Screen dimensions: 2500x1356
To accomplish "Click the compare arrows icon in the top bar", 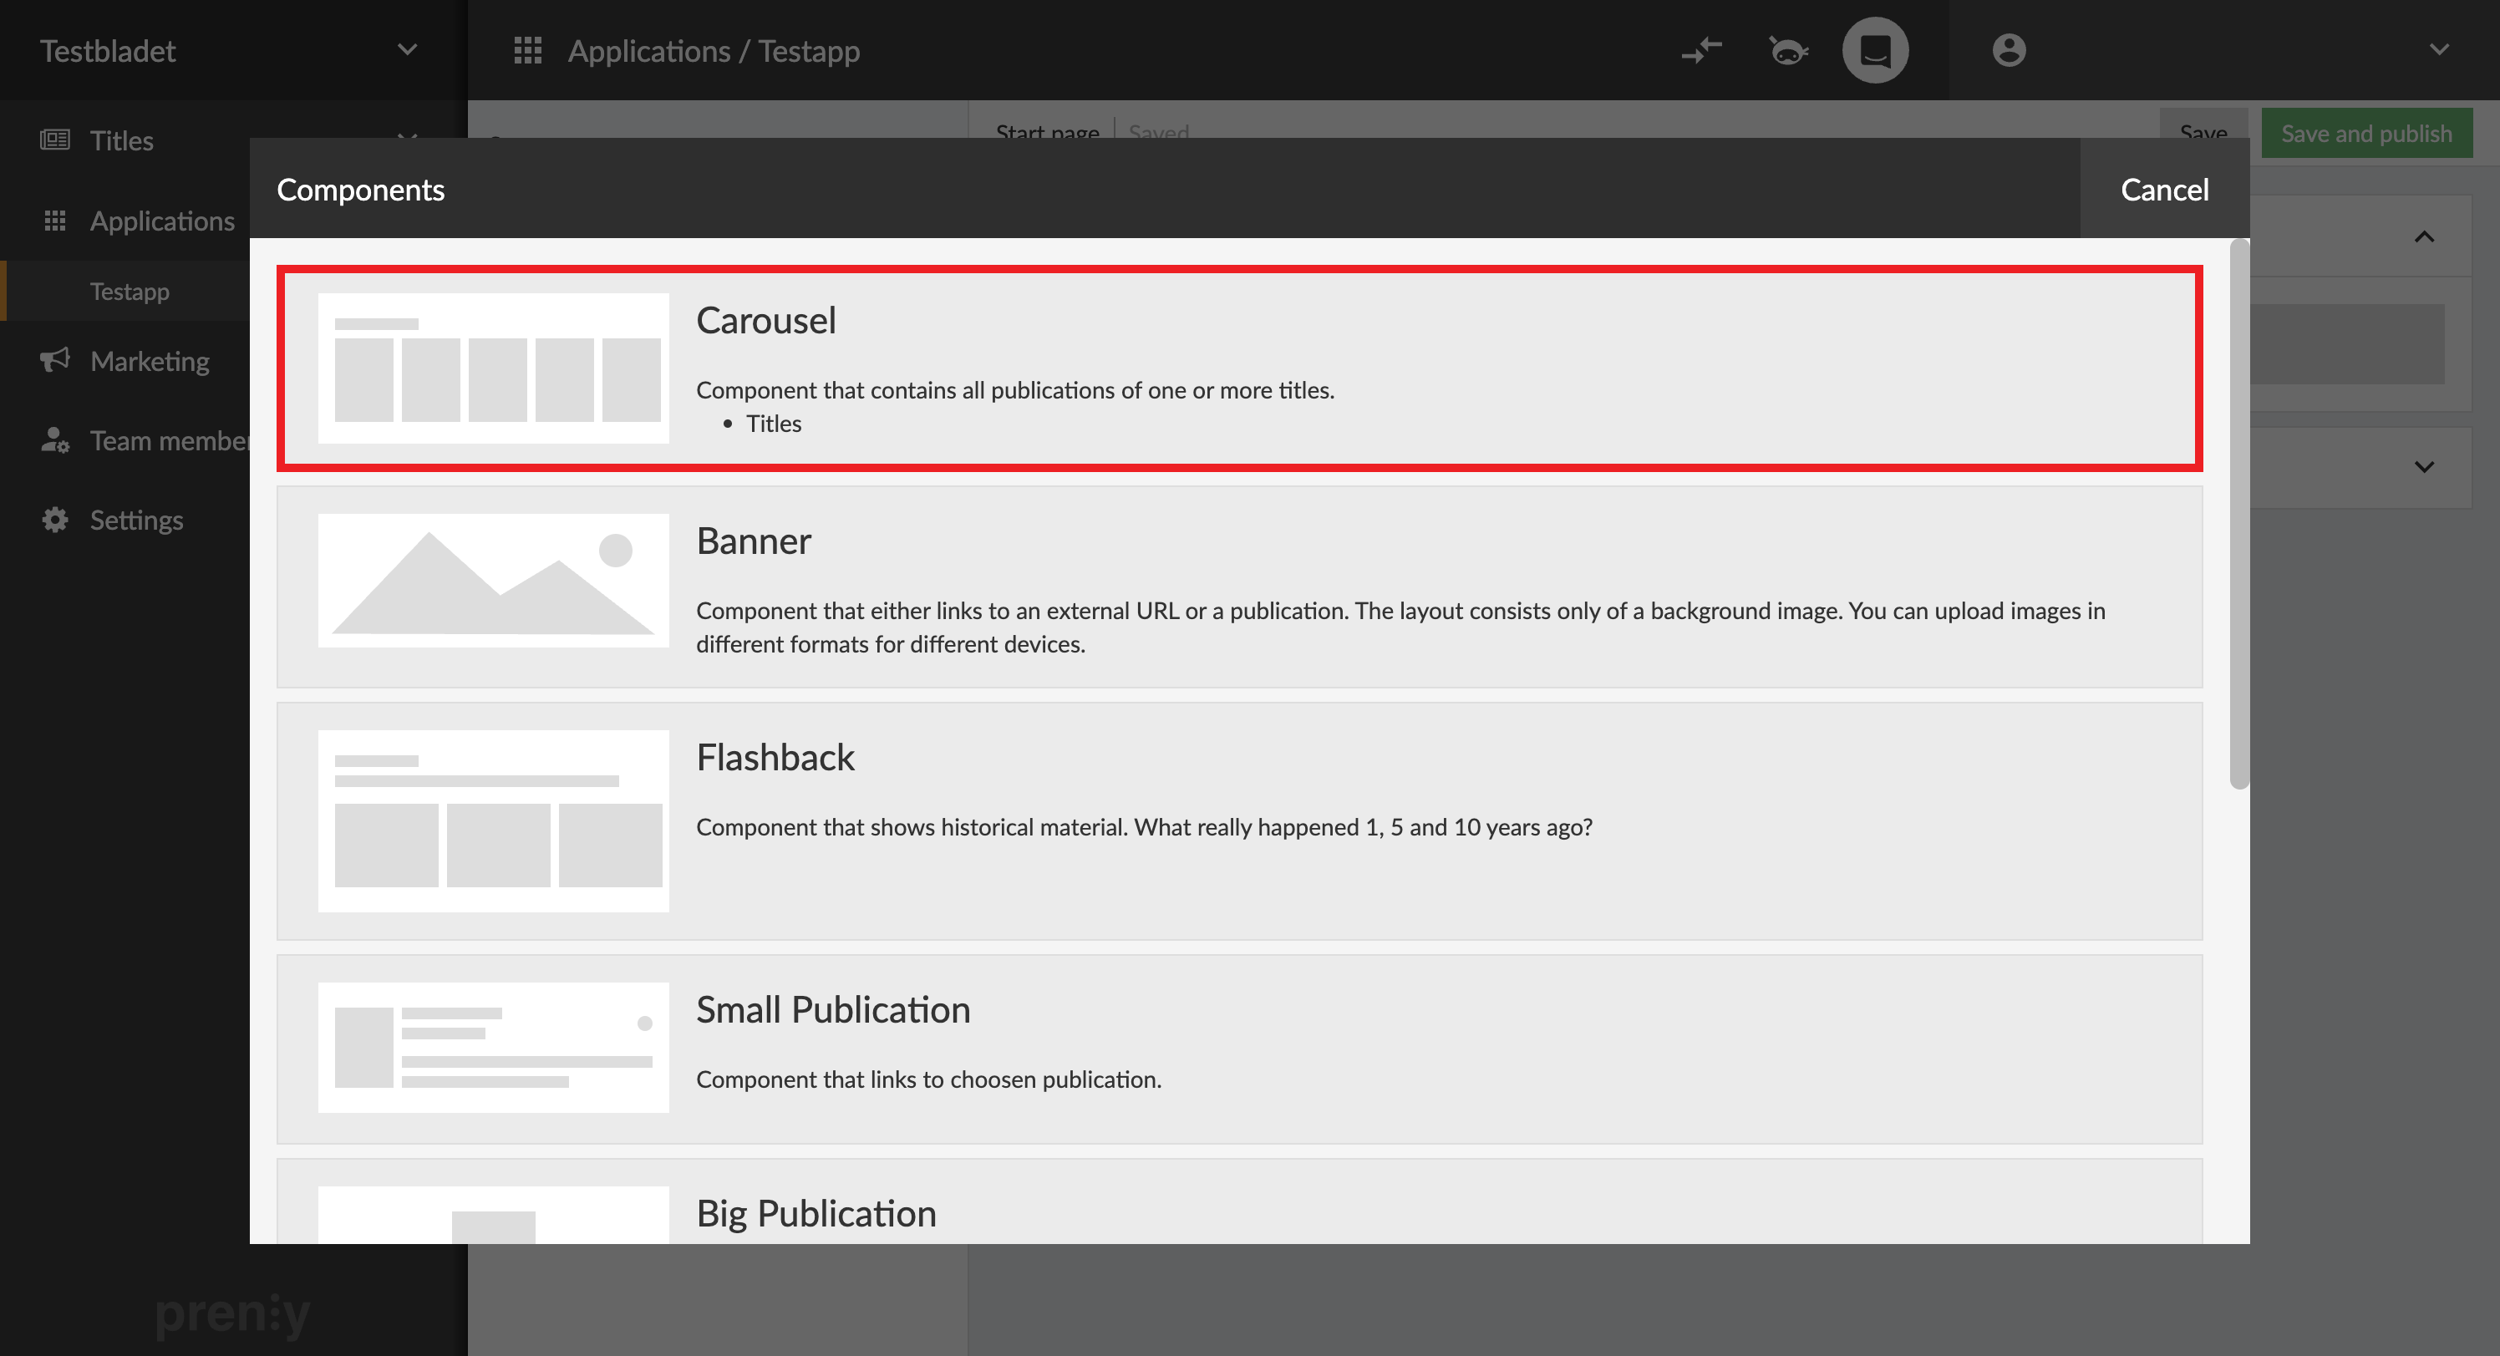I will pyautogui.click(x=1701, y=50).
